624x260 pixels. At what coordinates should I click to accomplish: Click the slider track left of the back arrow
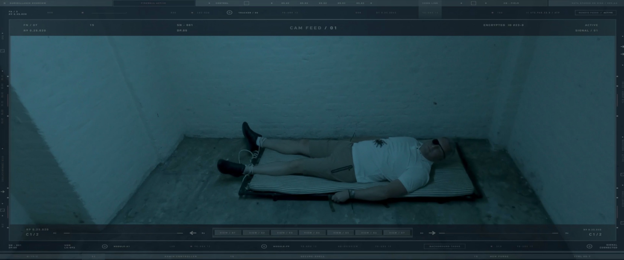click(123, 233)
